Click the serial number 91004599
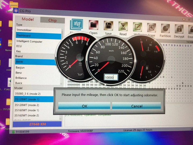Viewport: 193px width, 145px height. (23, 132)
